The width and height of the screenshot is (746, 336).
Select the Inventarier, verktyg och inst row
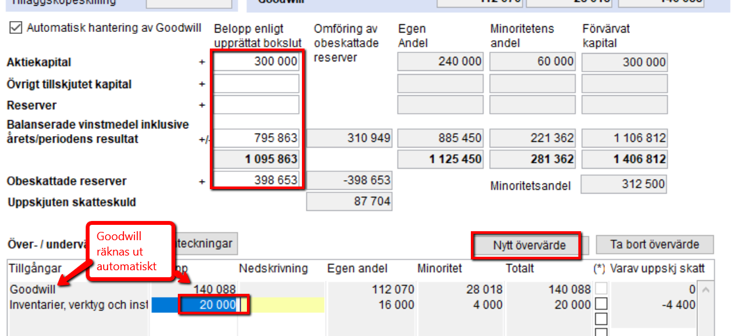pos(79,305)
